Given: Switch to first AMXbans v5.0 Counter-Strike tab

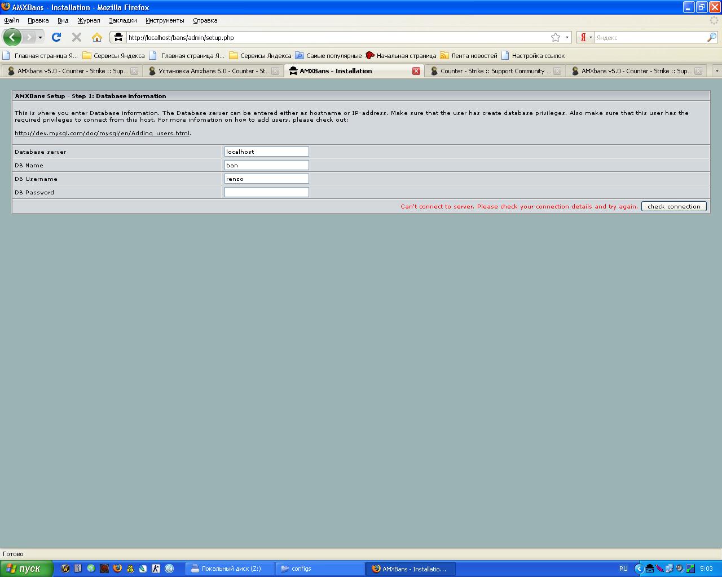Looking at the screenshot, I should point(71,71).
